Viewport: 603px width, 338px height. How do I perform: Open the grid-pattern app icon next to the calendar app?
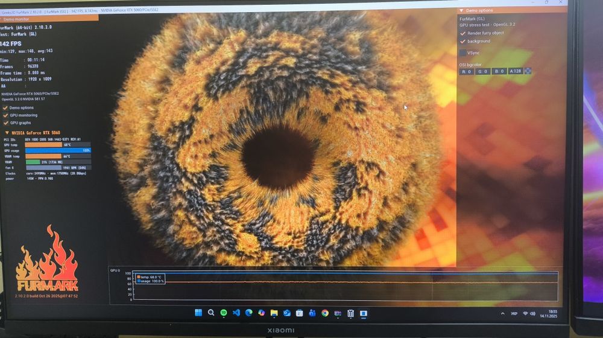click(351, 314)
